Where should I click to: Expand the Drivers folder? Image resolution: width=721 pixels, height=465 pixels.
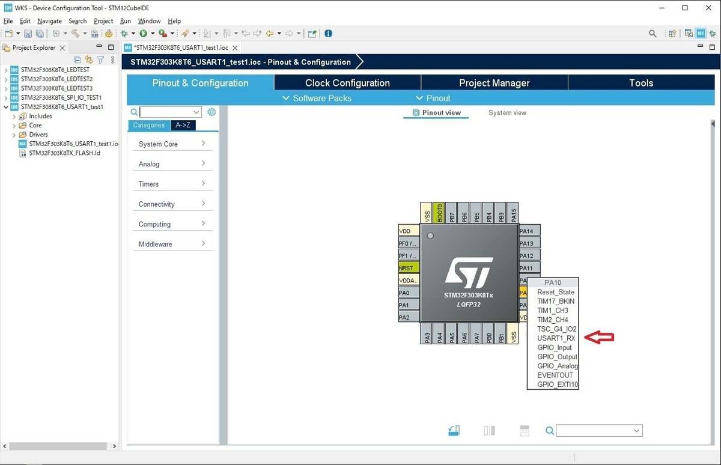click(x=14, y=135)
